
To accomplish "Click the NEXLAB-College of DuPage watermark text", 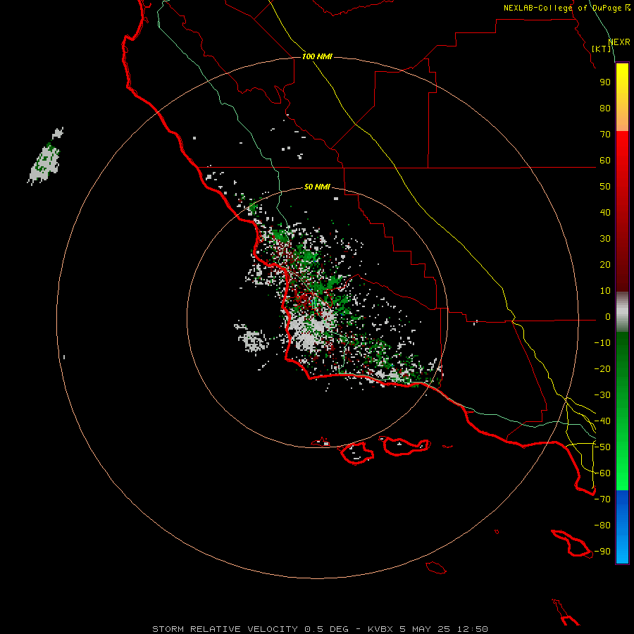I will point(566,8).
